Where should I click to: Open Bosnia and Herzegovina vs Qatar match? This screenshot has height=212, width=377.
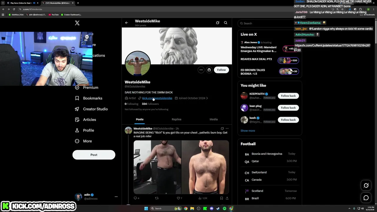(270, 158)
